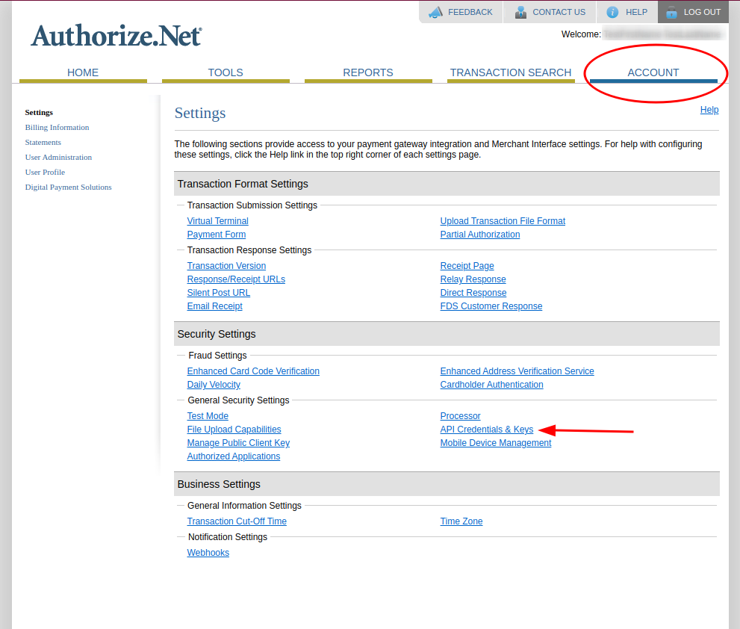Open User Administration in sidebar
Screen dimensions: 740x629
click(58, 157)
